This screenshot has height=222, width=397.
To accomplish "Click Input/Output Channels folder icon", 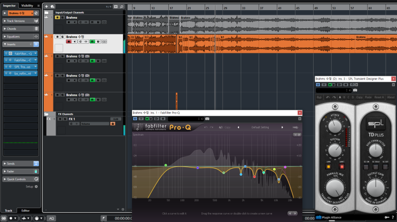I will [46, 12].
